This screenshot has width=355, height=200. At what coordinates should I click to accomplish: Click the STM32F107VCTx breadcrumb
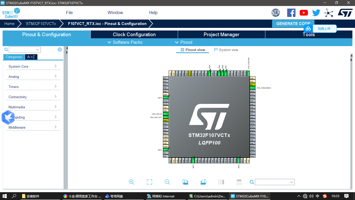click(x=41, y=24)
